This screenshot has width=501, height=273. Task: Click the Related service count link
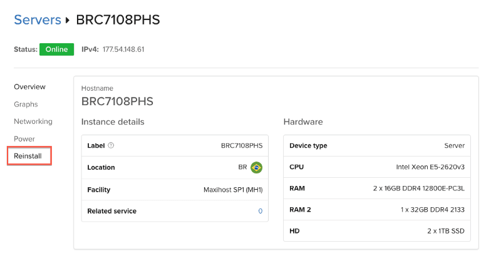[x=261, y=211]
